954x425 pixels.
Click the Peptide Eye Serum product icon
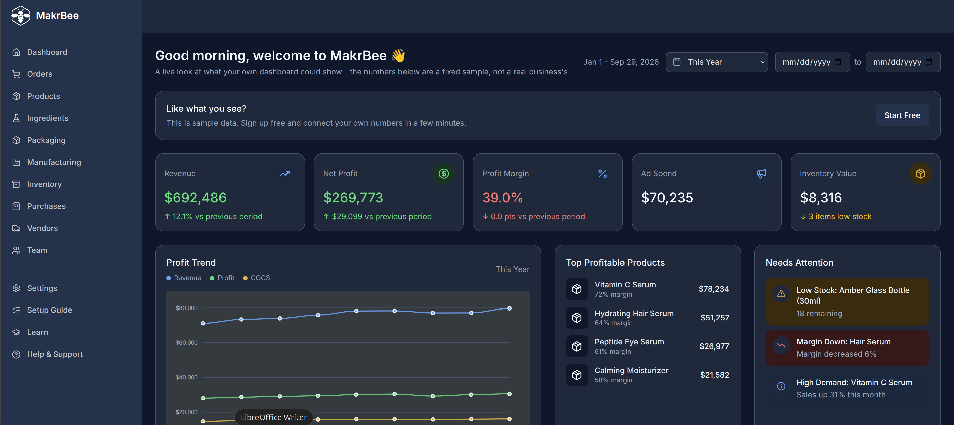point(577,346)
